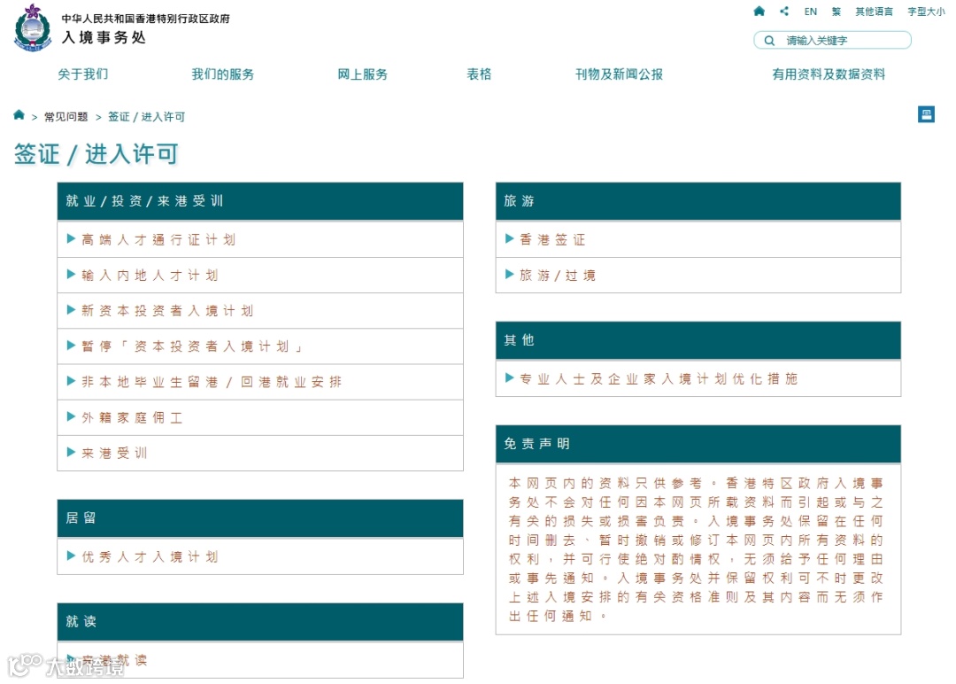Click the 常见问题 breadcrumb link
Image resolution: width=956 pixels, height=684 pixels.
(66, 117)
